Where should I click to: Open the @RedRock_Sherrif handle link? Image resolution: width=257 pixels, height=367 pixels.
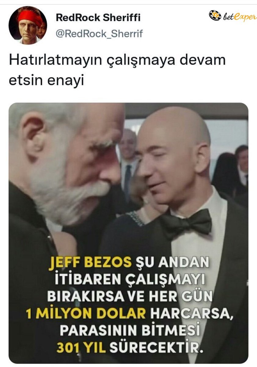coord(99,34)
